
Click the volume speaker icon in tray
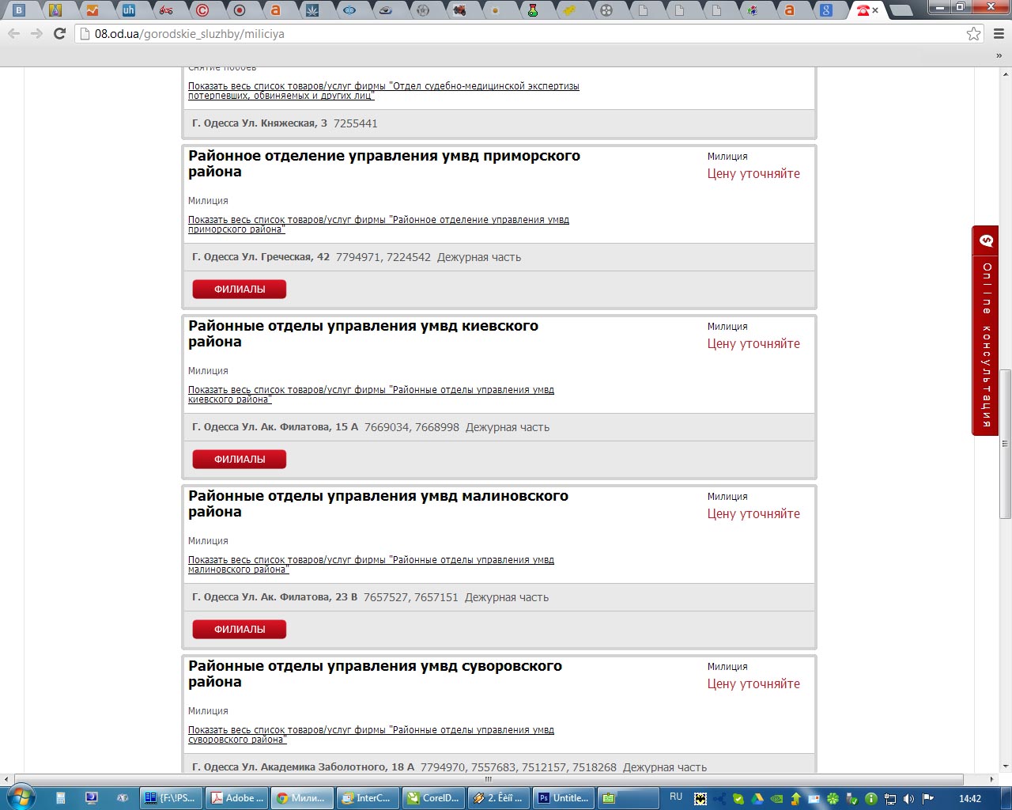[908, 798]
